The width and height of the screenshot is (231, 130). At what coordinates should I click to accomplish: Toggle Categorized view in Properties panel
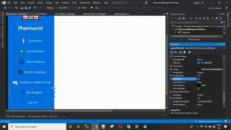172,52
